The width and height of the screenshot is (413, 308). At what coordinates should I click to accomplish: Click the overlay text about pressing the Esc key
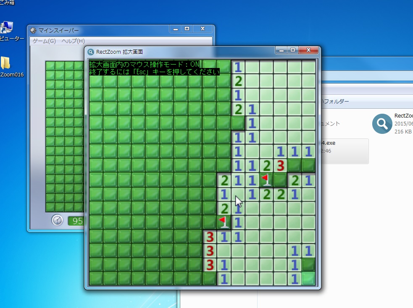154,72
